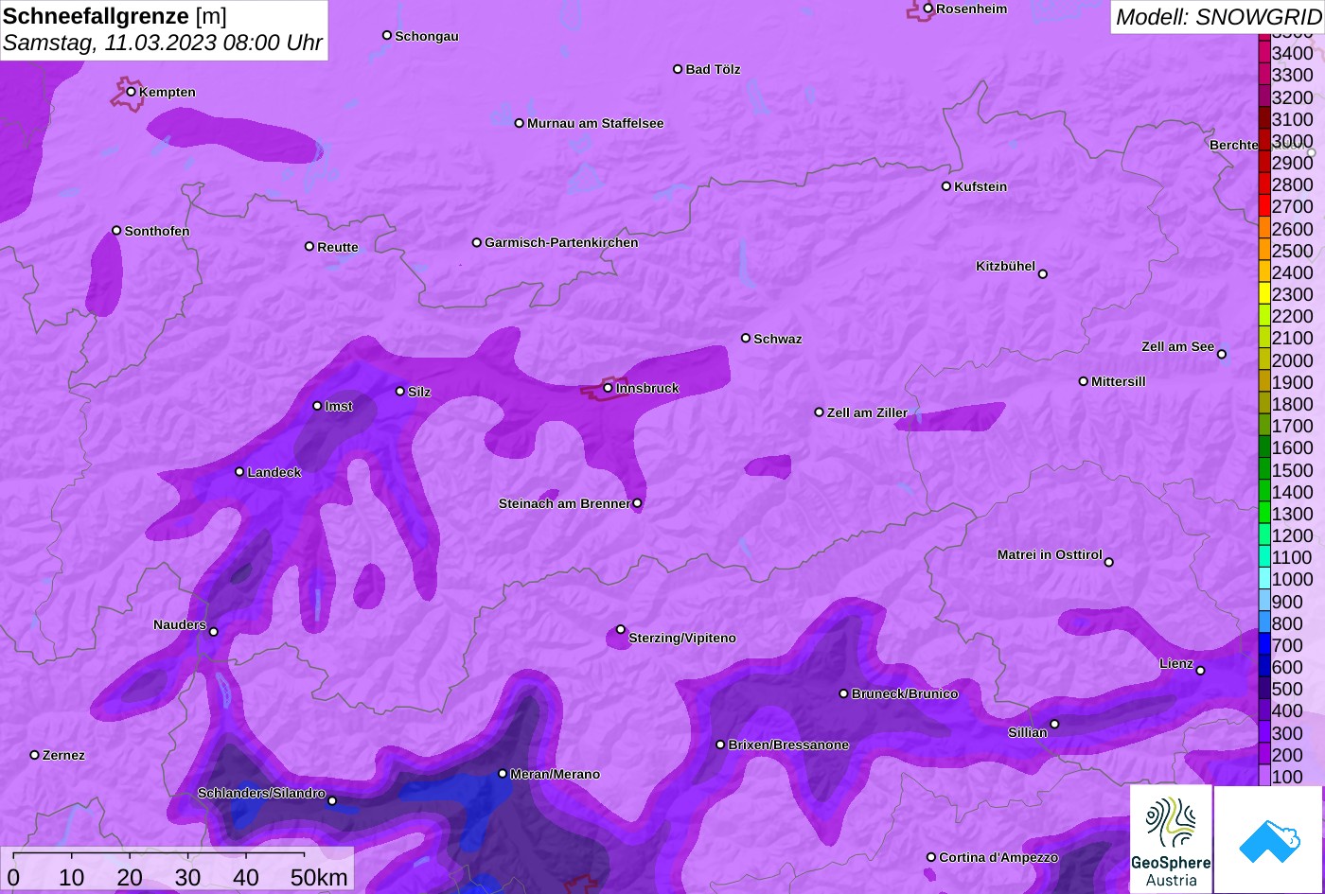Click the blue mountain cloud logo

[1268, 839]
